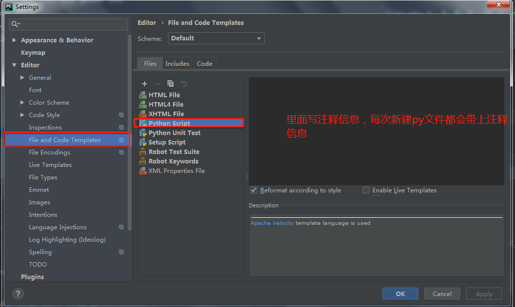
Task: Click the Robot Test Suite icon
Action: (143, 152)
